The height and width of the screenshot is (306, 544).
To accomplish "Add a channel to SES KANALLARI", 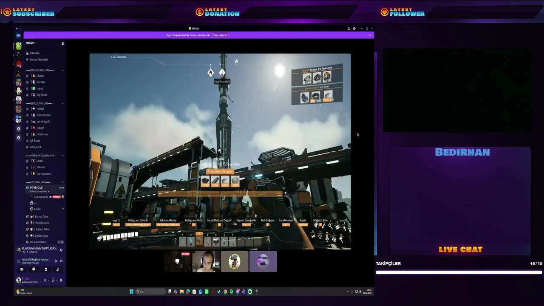I will coord(63,182).
